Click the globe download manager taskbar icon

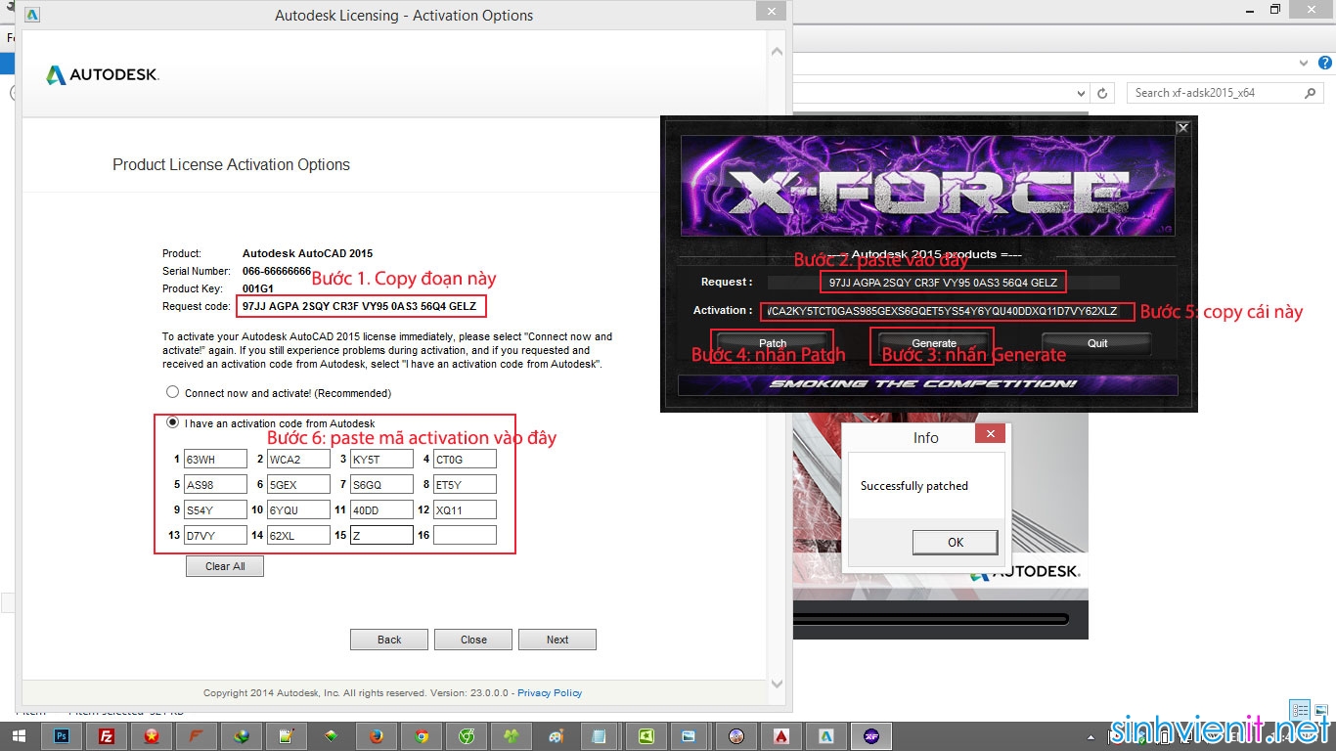pyautogui.click(x=242, y=736)
